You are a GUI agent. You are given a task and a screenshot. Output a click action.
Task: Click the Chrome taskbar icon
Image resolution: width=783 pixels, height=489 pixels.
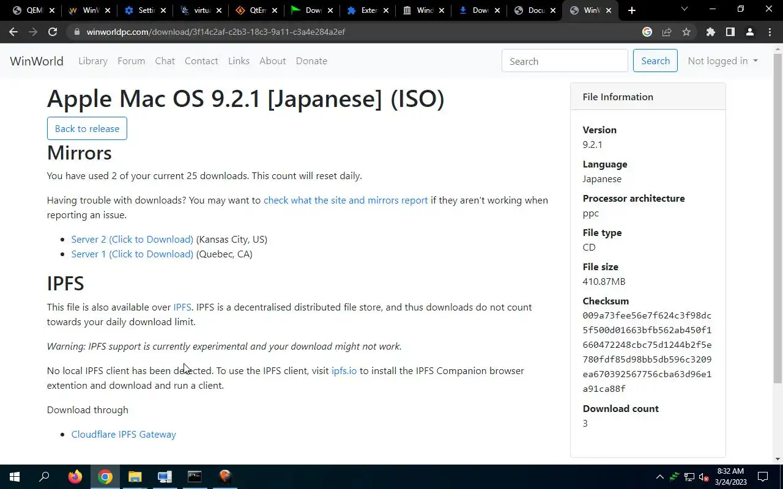pos(105,477)
